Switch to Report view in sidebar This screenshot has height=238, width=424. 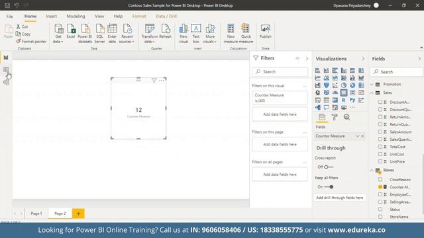[x=6, y=58]
